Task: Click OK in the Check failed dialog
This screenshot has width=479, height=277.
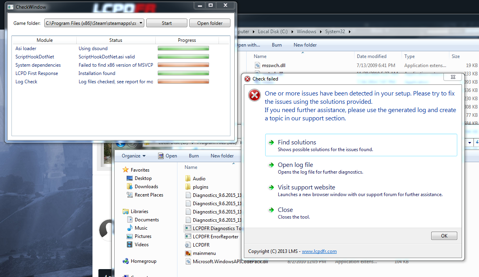Action: point(444,236)
